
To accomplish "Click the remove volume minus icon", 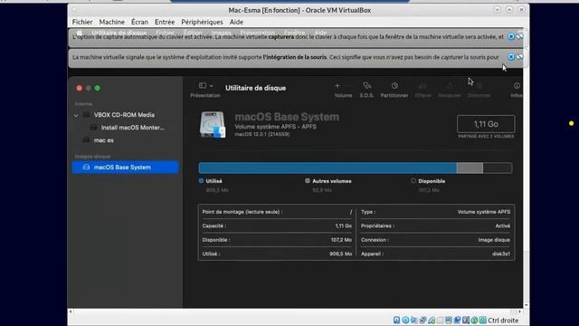I will pos(350,86).
